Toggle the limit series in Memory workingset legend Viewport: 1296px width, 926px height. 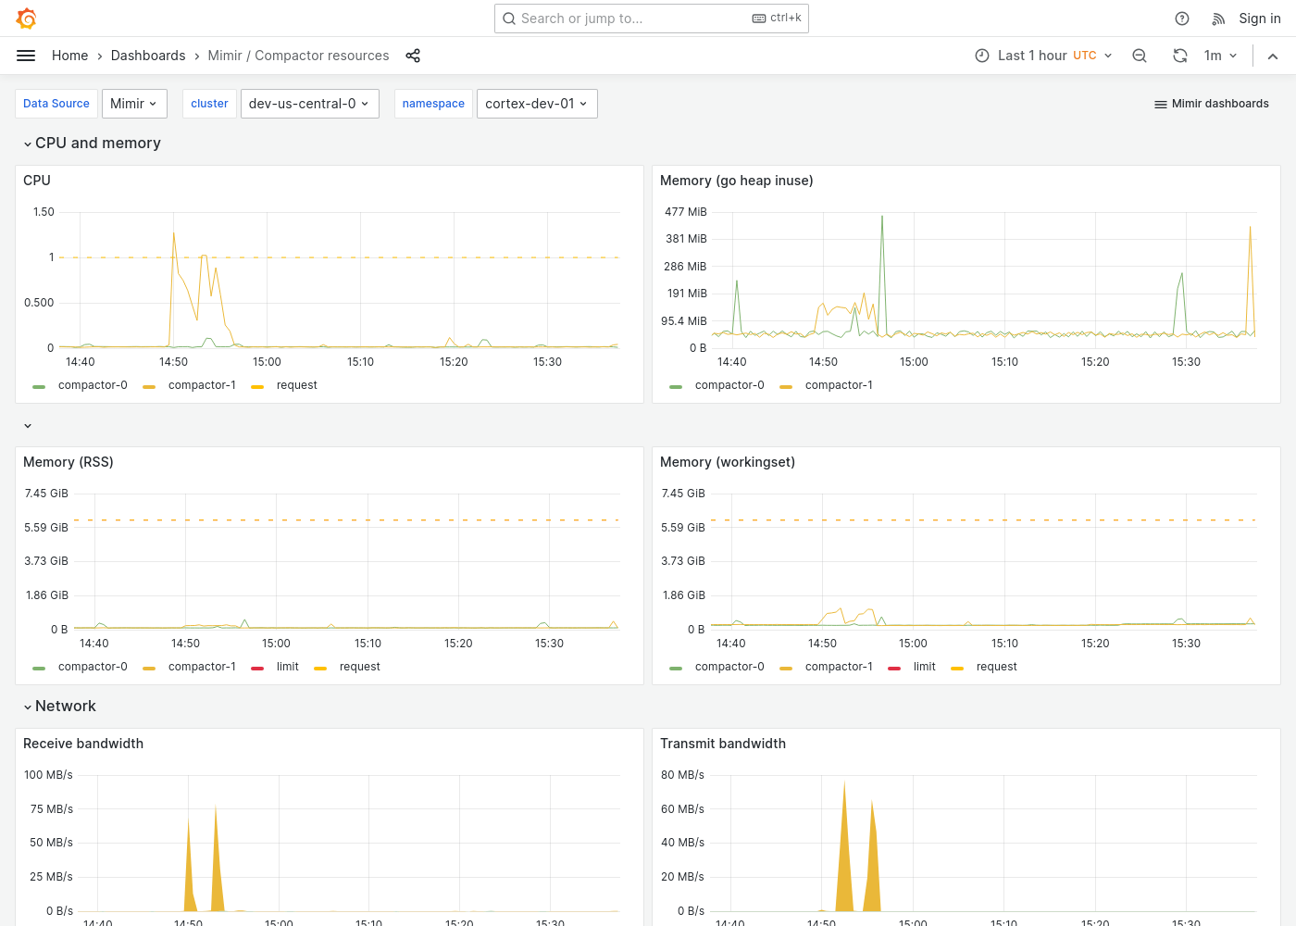924,667
